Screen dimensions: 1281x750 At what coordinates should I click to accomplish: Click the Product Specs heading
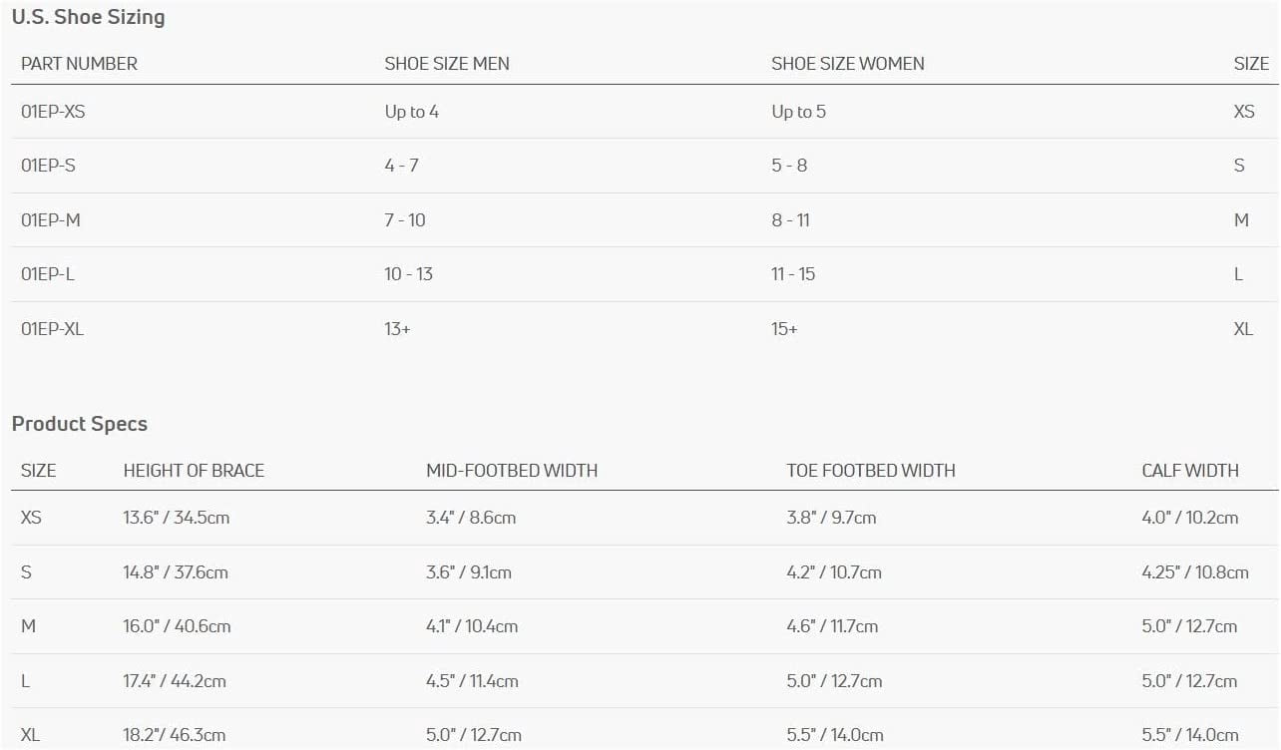79,424
